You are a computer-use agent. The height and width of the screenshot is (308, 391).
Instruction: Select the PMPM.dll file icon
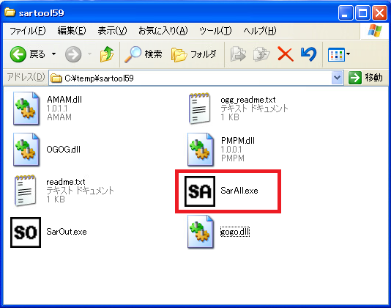201,150
